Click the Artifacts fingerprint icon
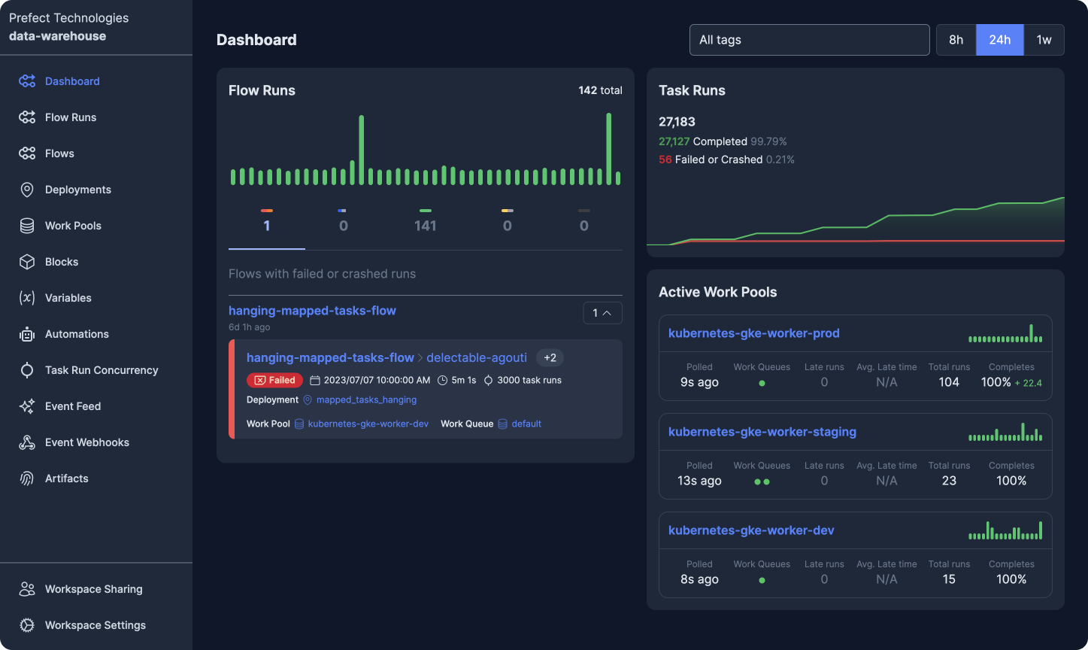The height and width of the screenshot is (650, 1088). coord(27,478)
